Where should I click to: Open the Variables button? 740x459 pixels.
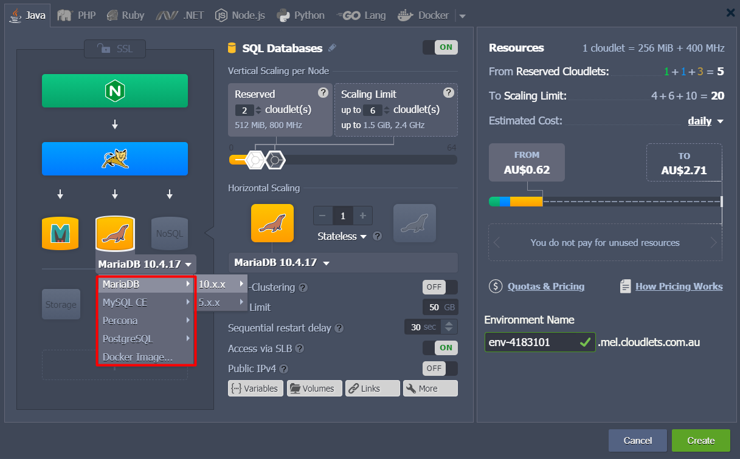click(x=255, y=389)
